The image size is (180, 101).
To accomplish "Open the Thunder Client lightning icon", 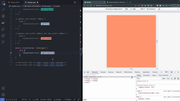I will (x=3, y=16).
